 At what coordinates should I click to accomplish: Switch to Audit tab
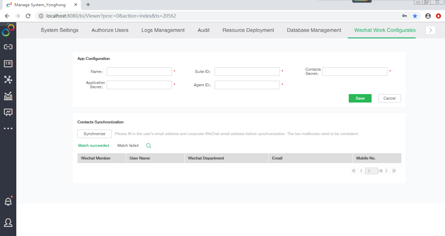click(204, 30)
